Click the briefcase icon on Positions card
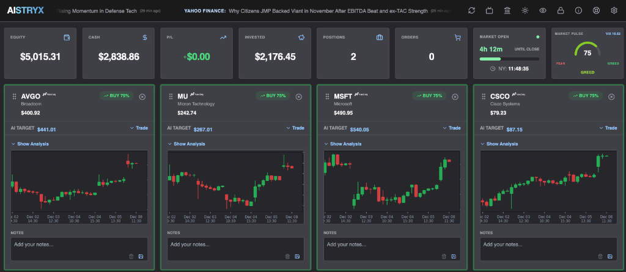626x272 pixels. coord(380,37)
